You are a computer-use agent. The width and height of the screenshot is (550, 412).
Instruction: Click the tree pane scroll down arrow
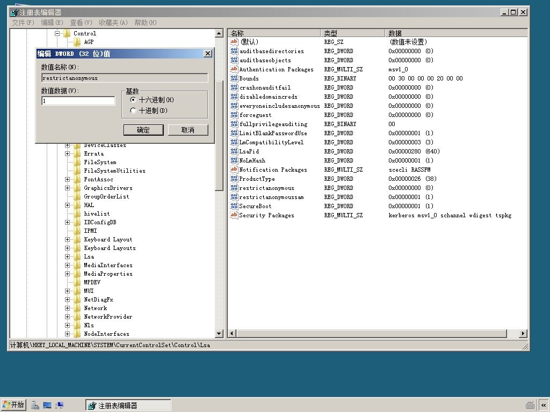pyautogui.click(x=219, y=334)
